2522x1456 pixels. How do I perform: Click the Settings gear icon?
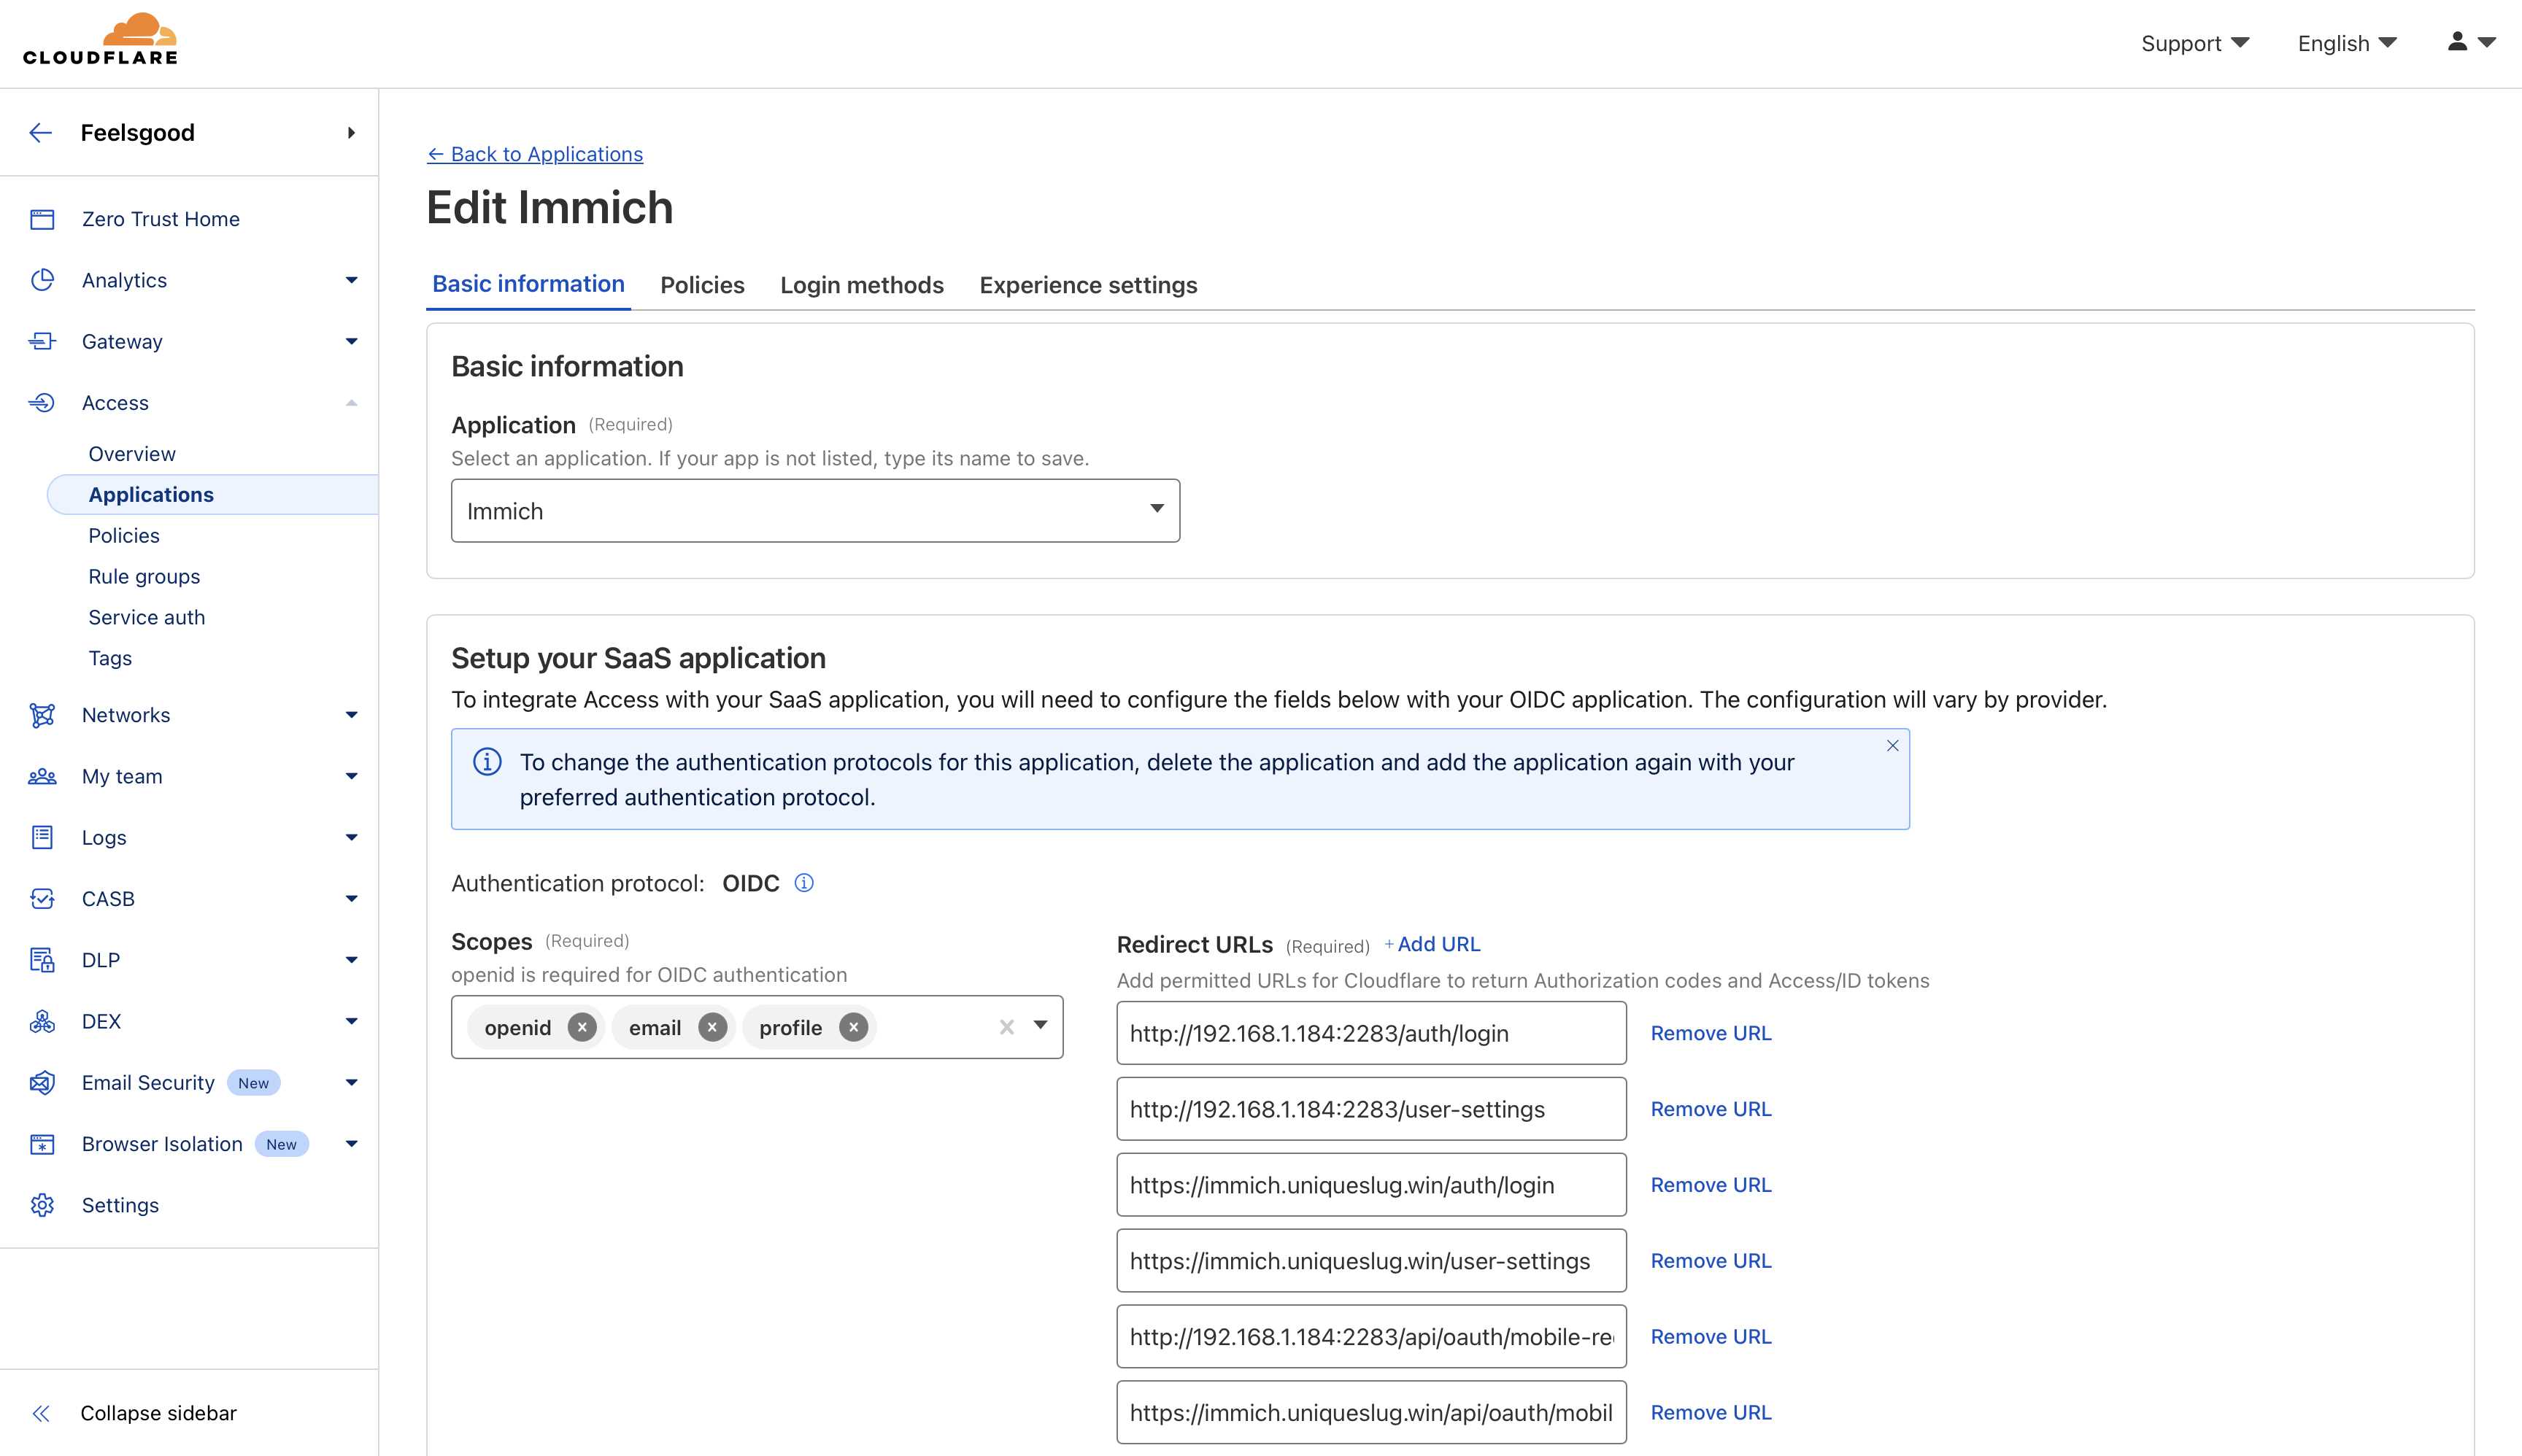42,1205
